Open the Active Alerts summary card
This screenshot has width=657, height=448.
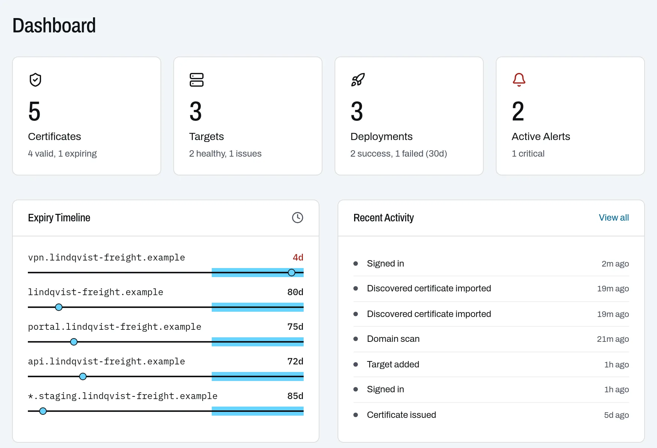pos(570,116)
